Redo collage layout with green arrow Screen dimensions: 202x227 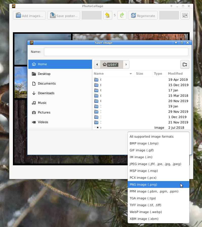pos(122,15)
